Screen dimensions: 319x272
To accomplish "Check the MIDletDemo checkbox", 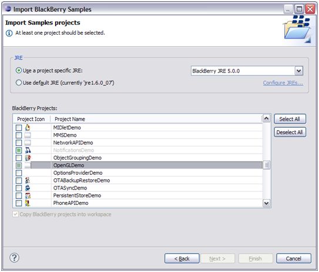I will pos(19,128).
